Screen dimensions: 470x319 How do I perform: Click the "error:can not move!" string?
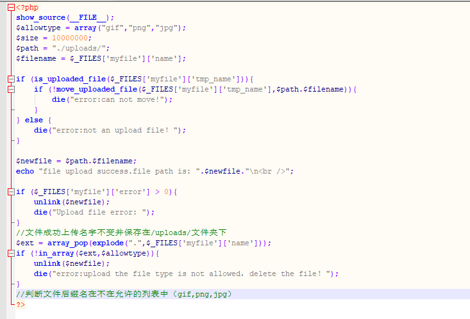pos(119,99)
